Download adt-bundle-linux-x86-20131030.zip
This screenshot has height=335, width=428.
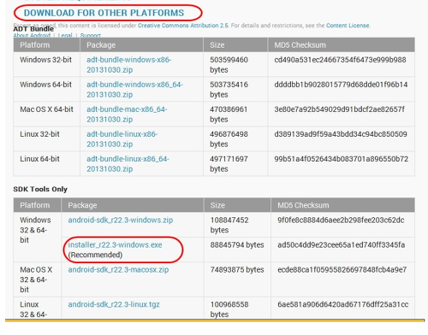point(122,139)
